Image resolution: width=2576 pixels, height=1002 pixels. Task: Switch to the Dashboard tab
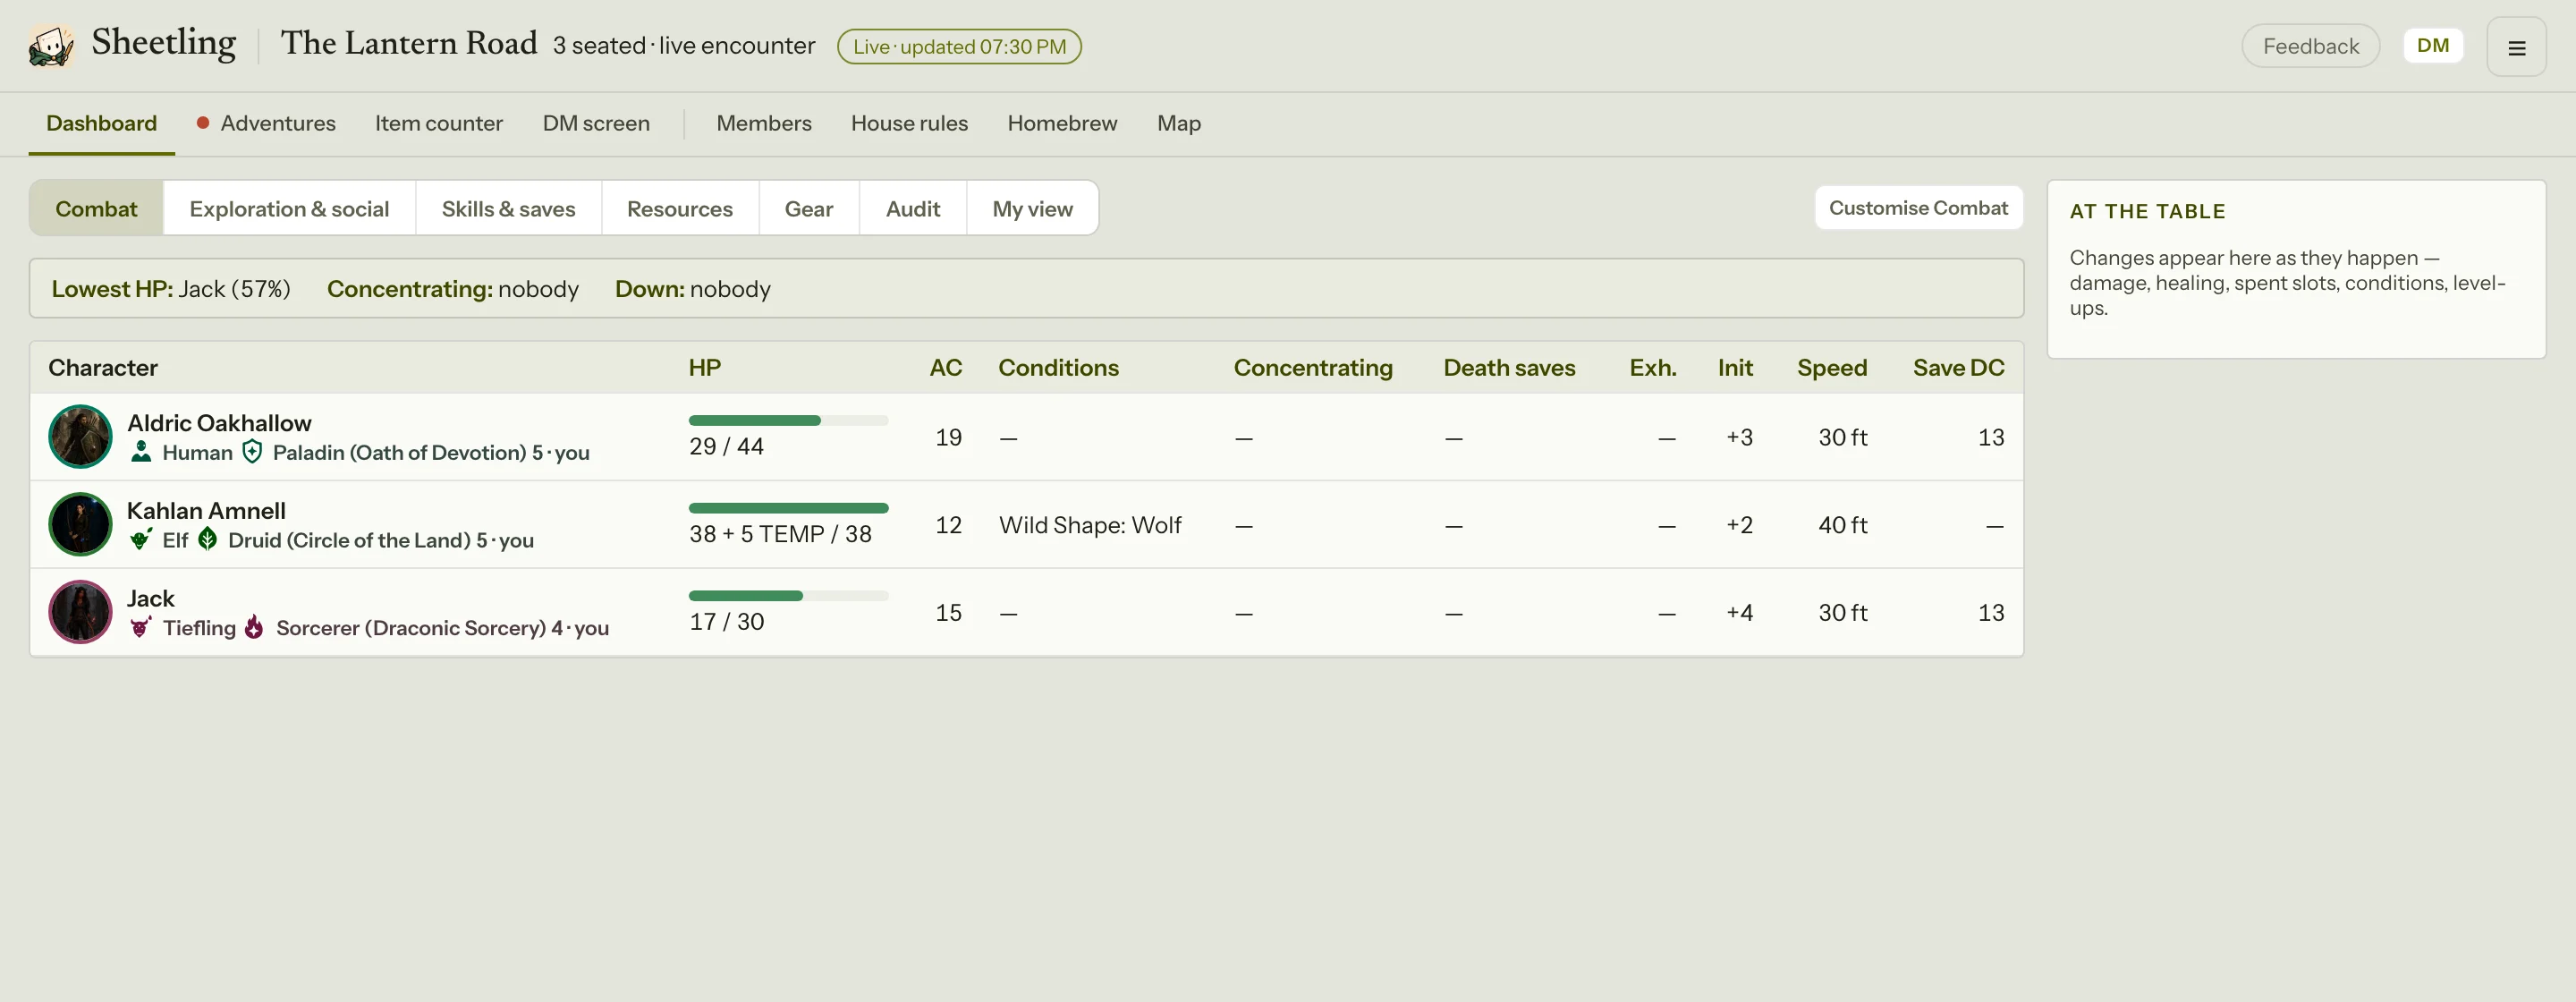click(101, 123)
